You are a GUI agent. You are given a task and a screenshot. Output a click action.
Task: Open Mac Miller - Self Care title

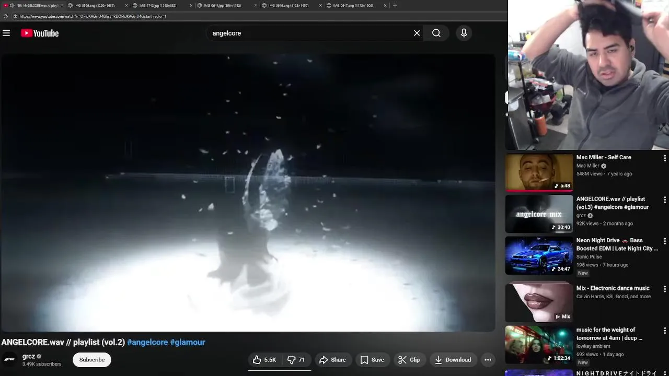(604, 157)
